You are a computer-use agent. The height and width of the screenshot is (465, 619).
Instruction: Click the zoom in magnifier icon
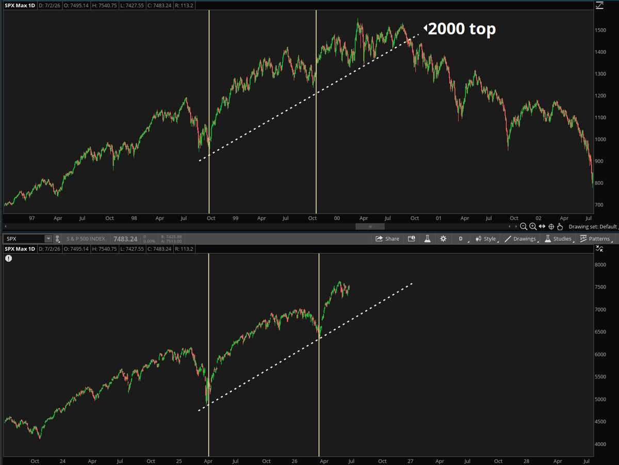pyautogui.click(x=533, y=227)
